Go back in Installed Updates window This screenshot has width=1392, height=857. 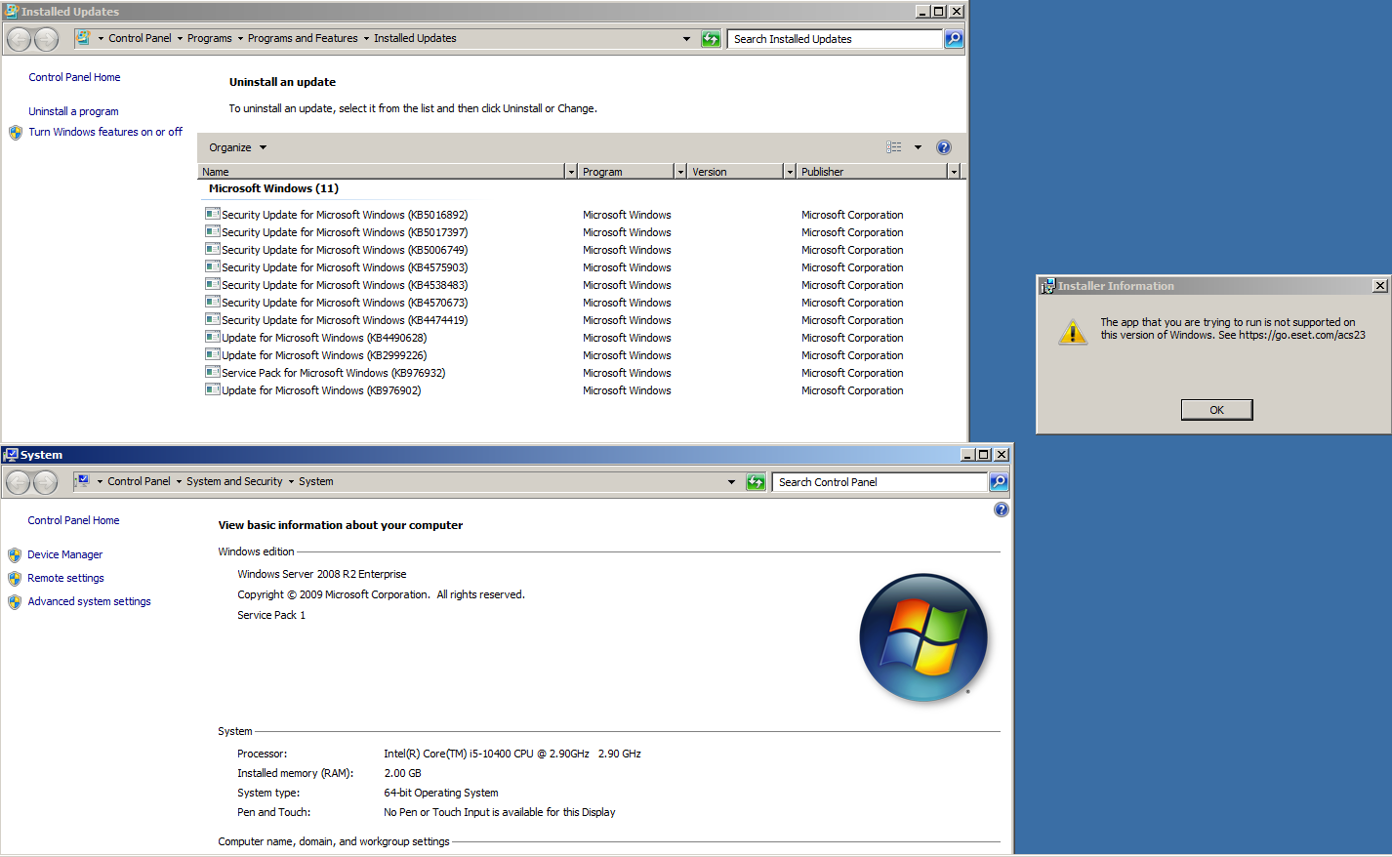point(19,39)
